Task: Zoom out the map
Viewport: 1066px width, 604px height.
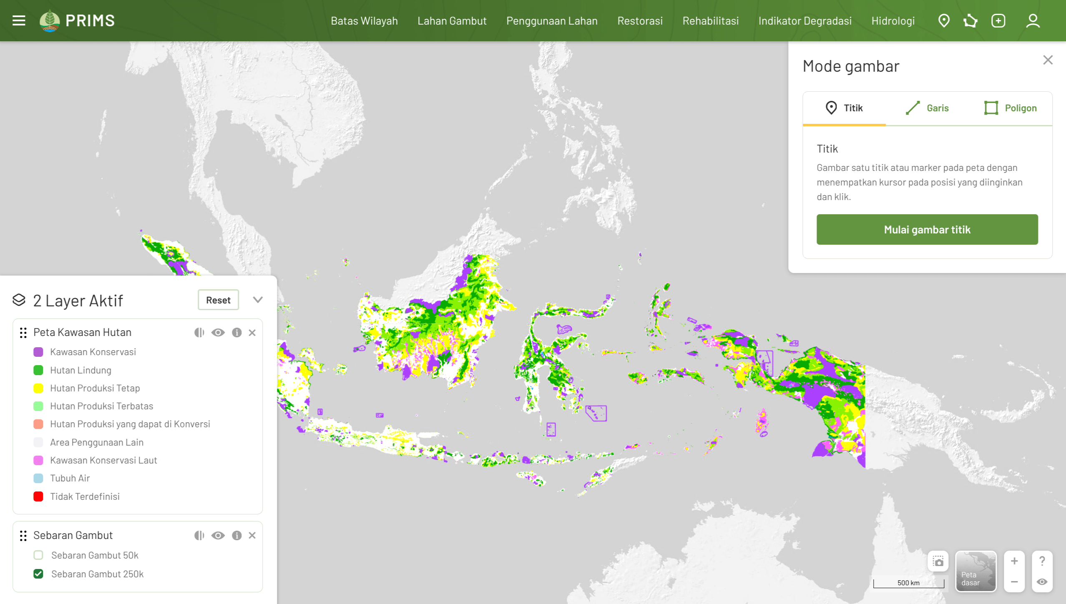Action: 1014,582
